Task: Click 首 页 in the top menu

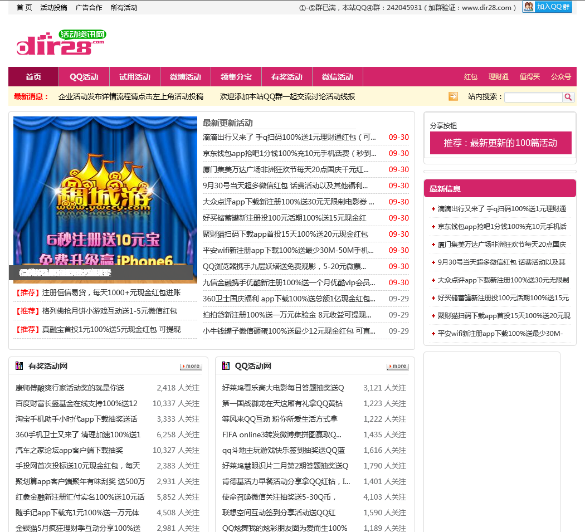Action: click(25, 7)
